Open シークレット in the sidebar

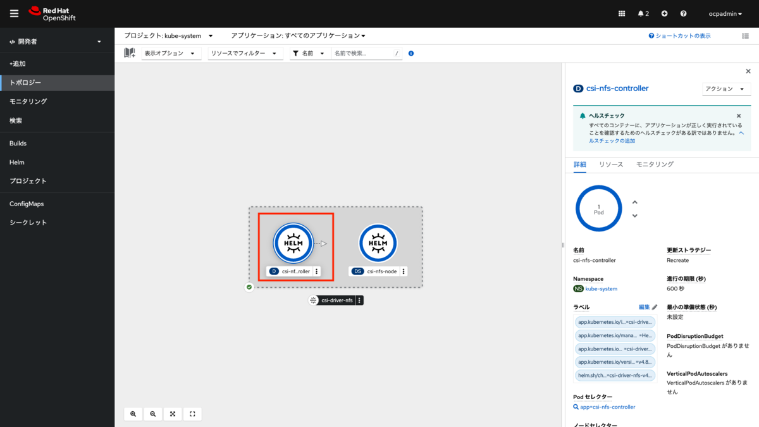click(x=58, y=223)
